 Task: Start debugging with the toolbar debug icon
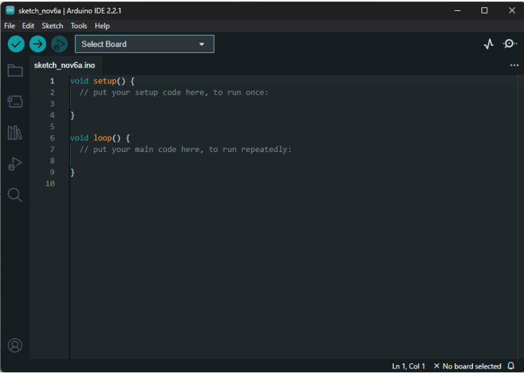coord(59,44)
